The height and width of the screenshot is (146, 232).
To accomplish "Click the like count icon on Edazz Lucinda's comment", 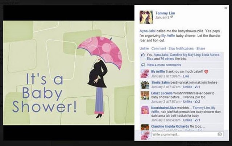I will click(x=197, y=102).
